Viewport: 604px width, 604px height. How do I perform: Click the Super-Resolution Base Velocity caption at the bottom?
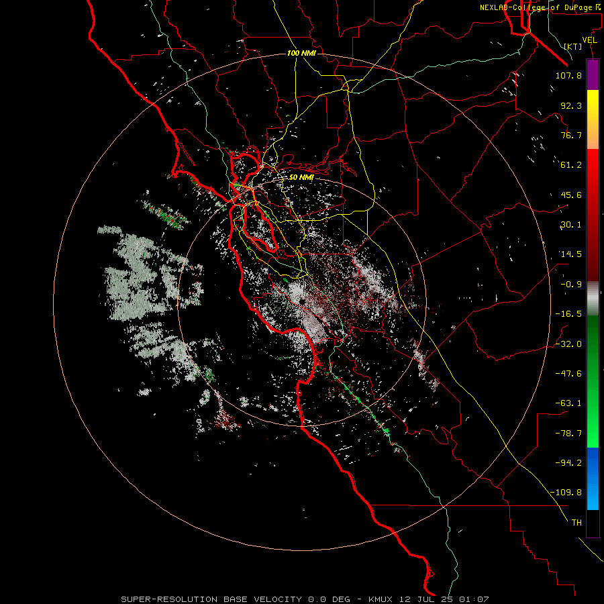click(305, 599)
